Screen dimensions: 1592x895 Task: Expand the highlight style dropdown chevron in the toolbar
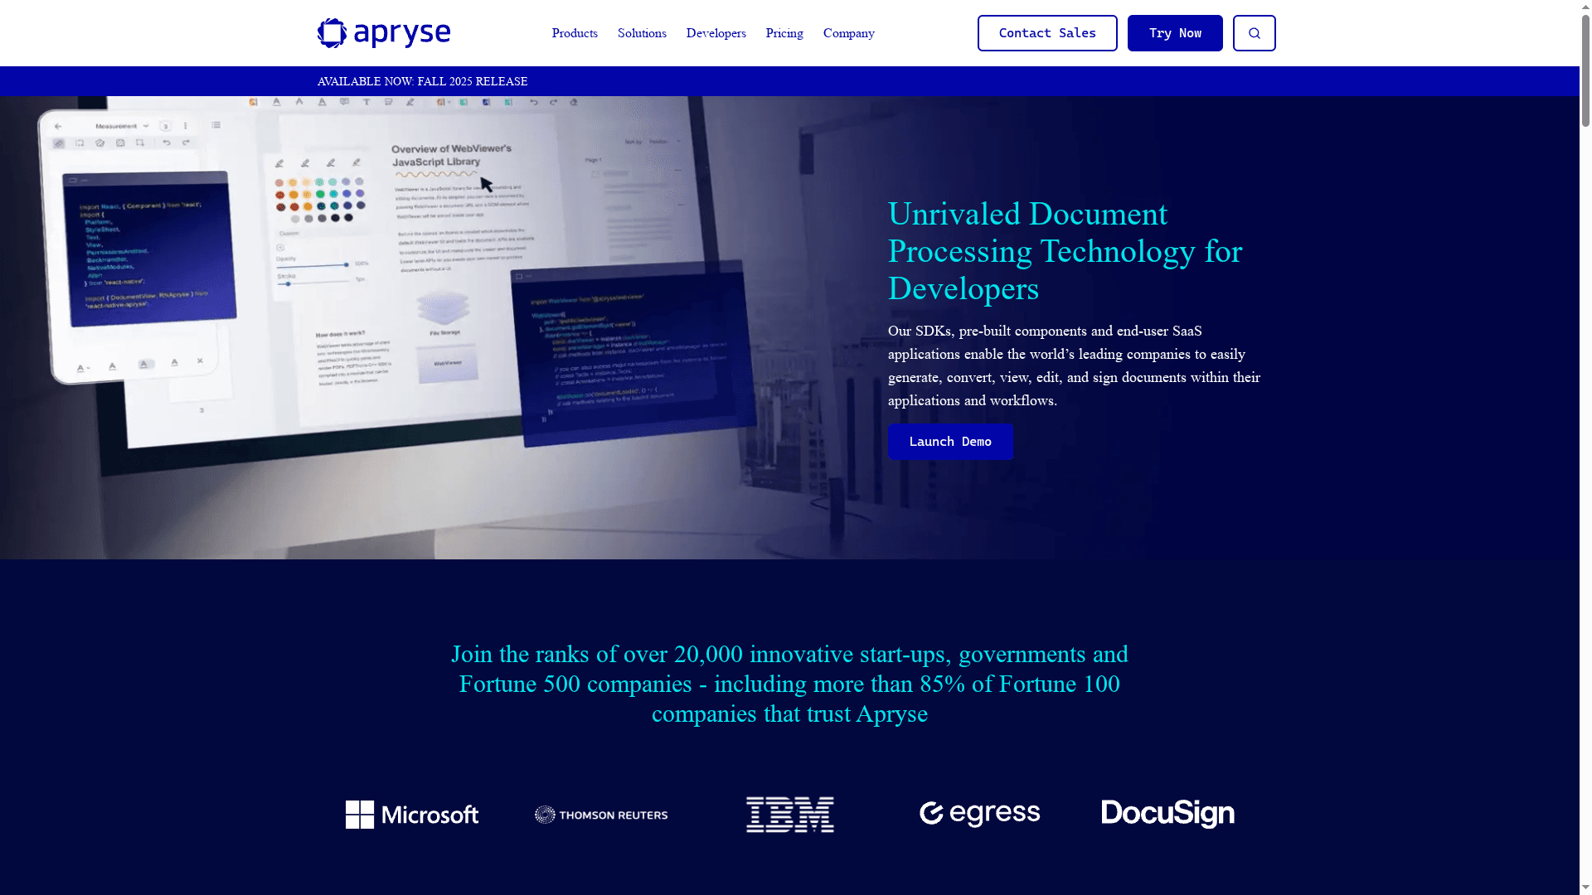tap(447, 102)
